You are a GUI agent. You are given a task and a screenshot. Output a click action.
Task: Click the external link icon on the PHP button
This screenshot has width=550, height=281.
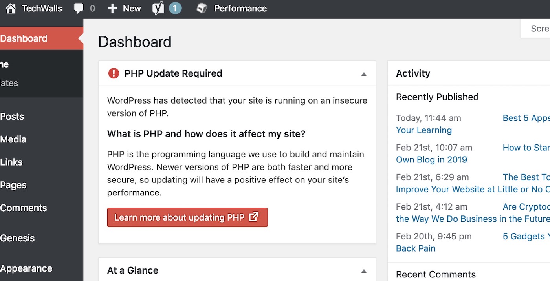click(x=254, y=217)
